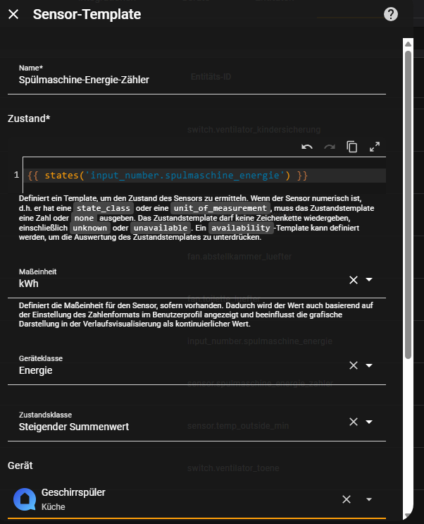Screen dimensions: 424x524
Task: Open the help icon in the header
Action: click(x=391, y=14)
